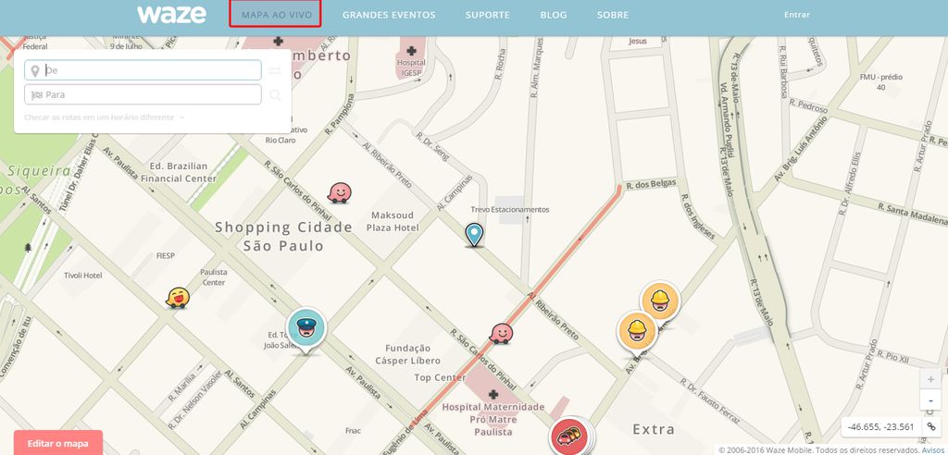
Task: Click the blue location pin near Trevo Estacionamentos
Action: [474, 235]
